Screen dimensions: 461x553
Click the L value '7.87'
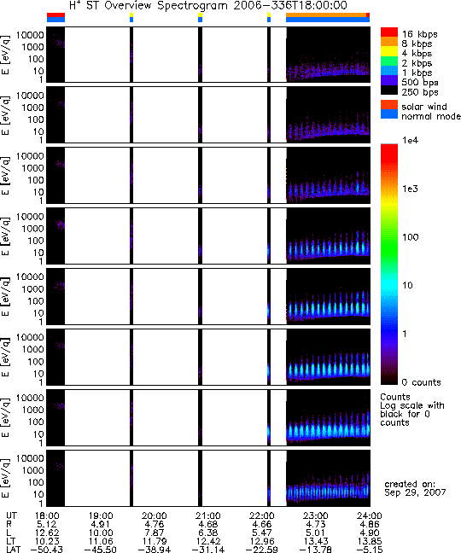point(155,533)
